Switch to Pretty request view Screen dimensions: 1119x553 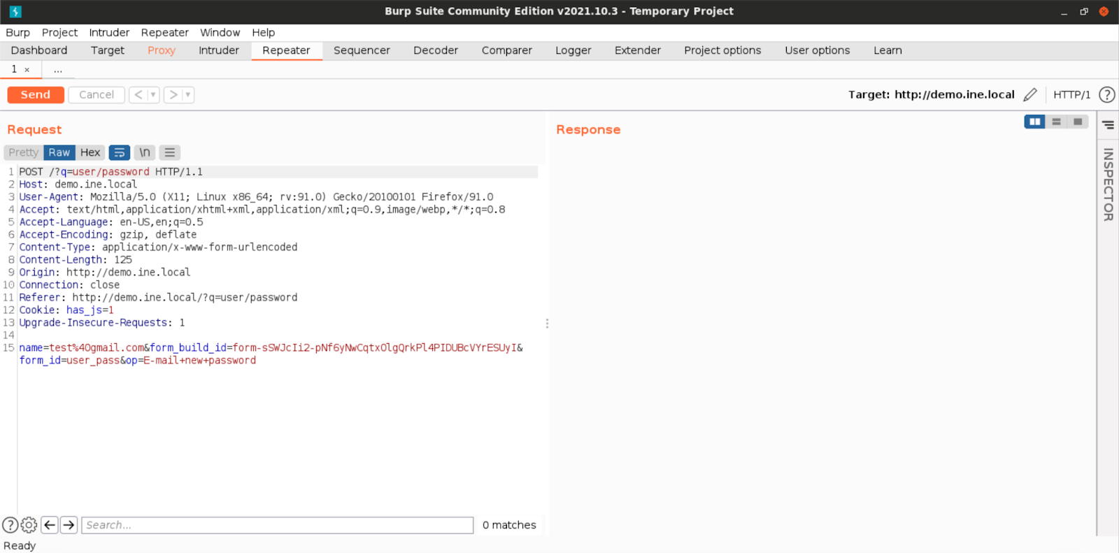pos(24,152)
